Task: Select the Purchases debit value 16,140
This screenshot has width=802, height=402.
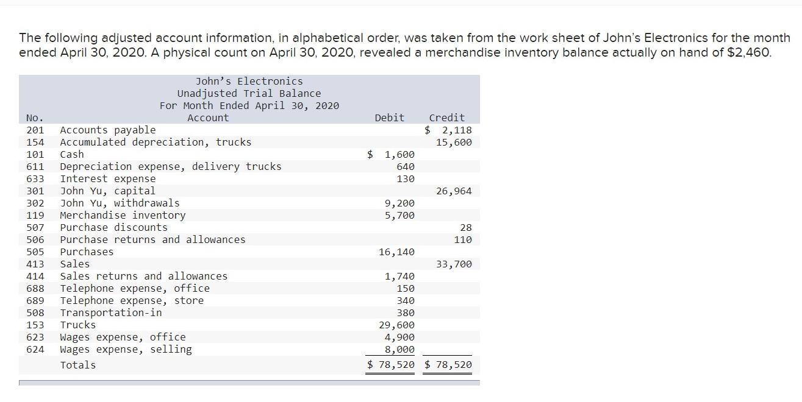Action: pyautogui.click(x=396, y=252)
